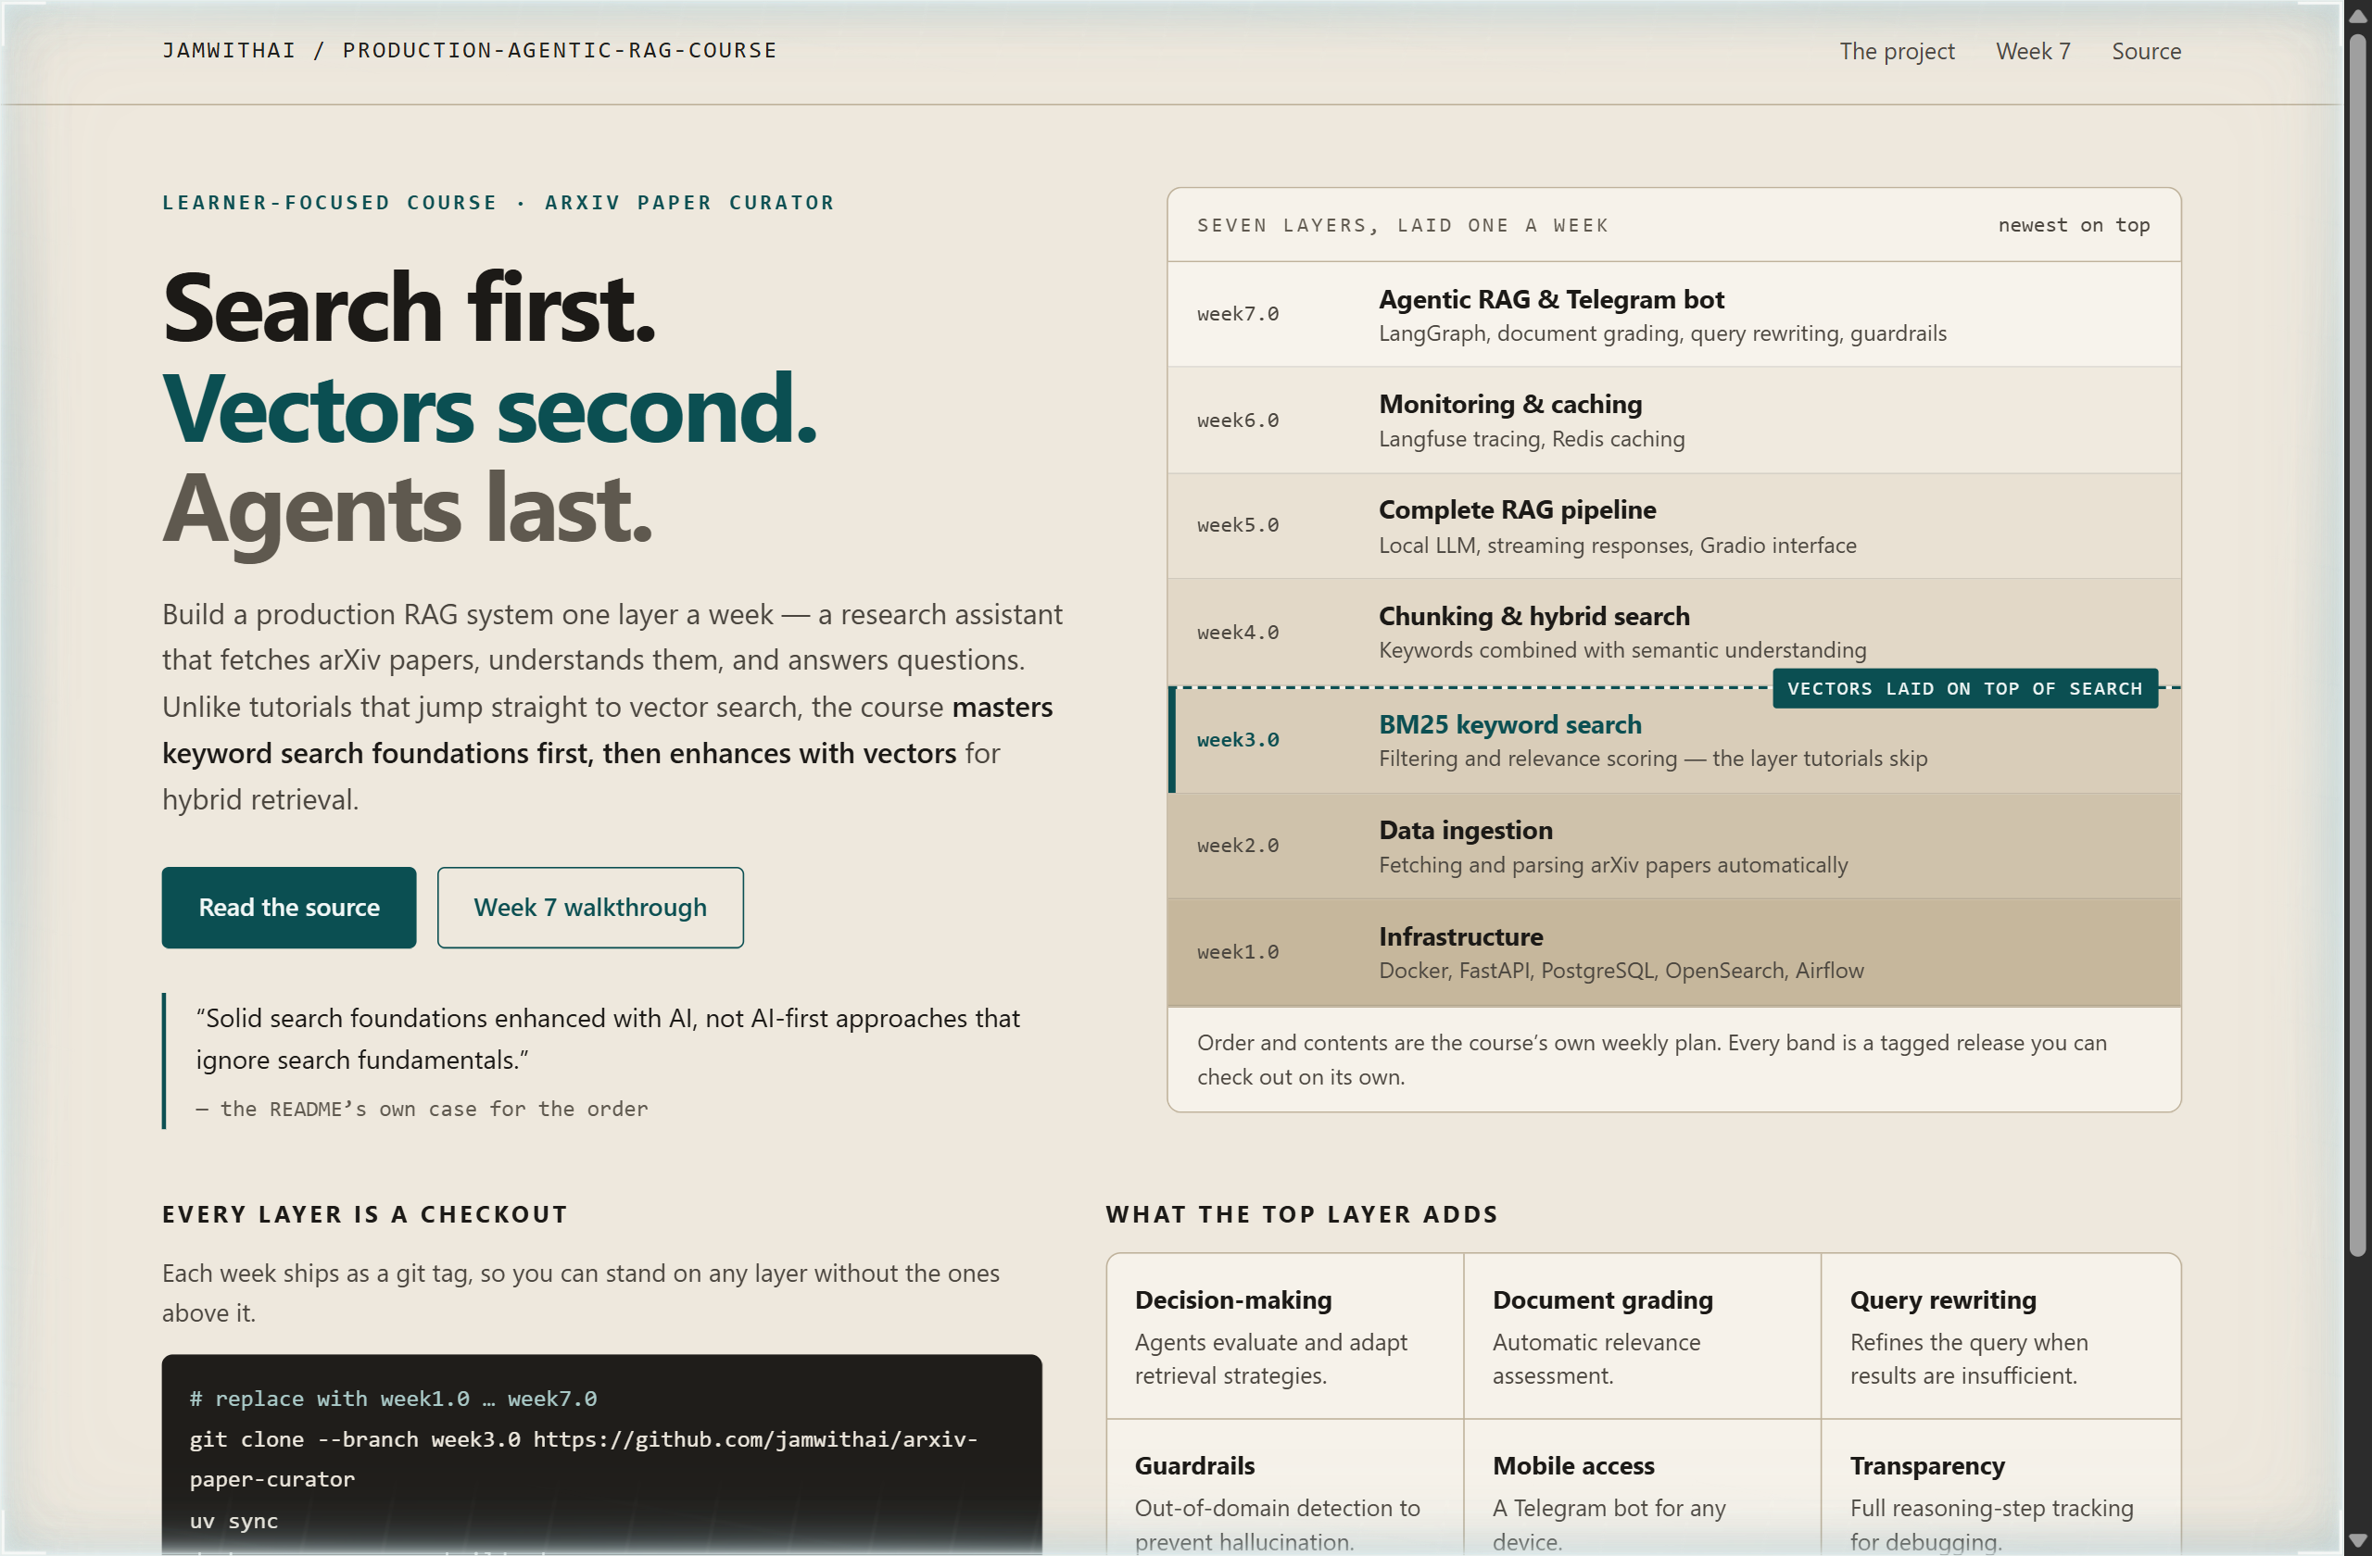Click the 'Transparency' feature card
2372x1556 pixels.
[2000, 1487]
